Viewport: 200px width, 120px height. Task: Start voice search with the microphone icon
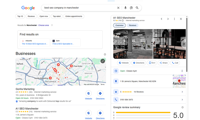[125, 8]
